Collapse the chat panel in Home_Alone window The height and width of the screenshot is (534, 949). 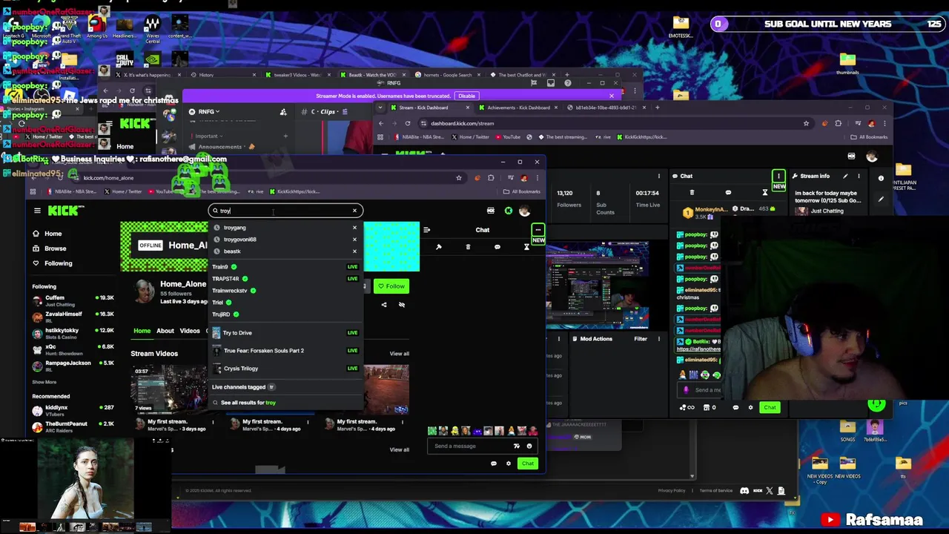[x=426, y=230]
